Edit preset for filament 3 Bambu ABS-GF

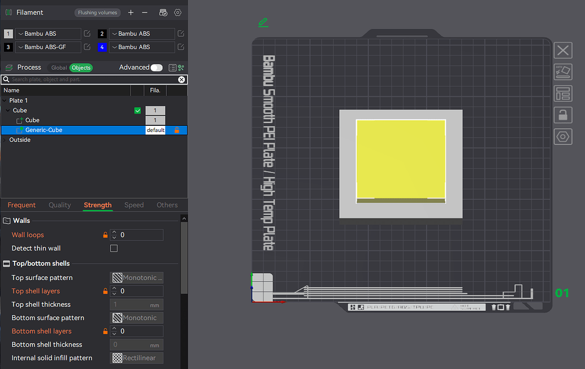87,47
